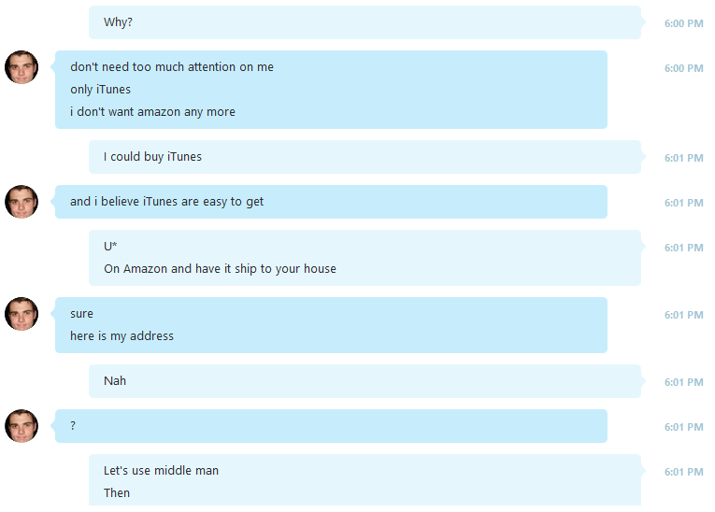715x512 pixels.
Task: Click the "I could buy iTunes" message
Action: pyautogui.click(x=365, y=157)
